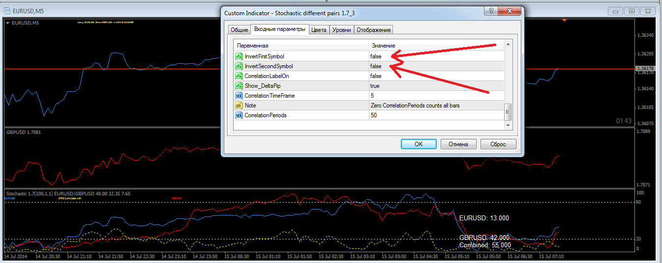Viewport: 662px width, 263px height.
Task: Click the Отмена cancel button
Action: tap(458, 144)
